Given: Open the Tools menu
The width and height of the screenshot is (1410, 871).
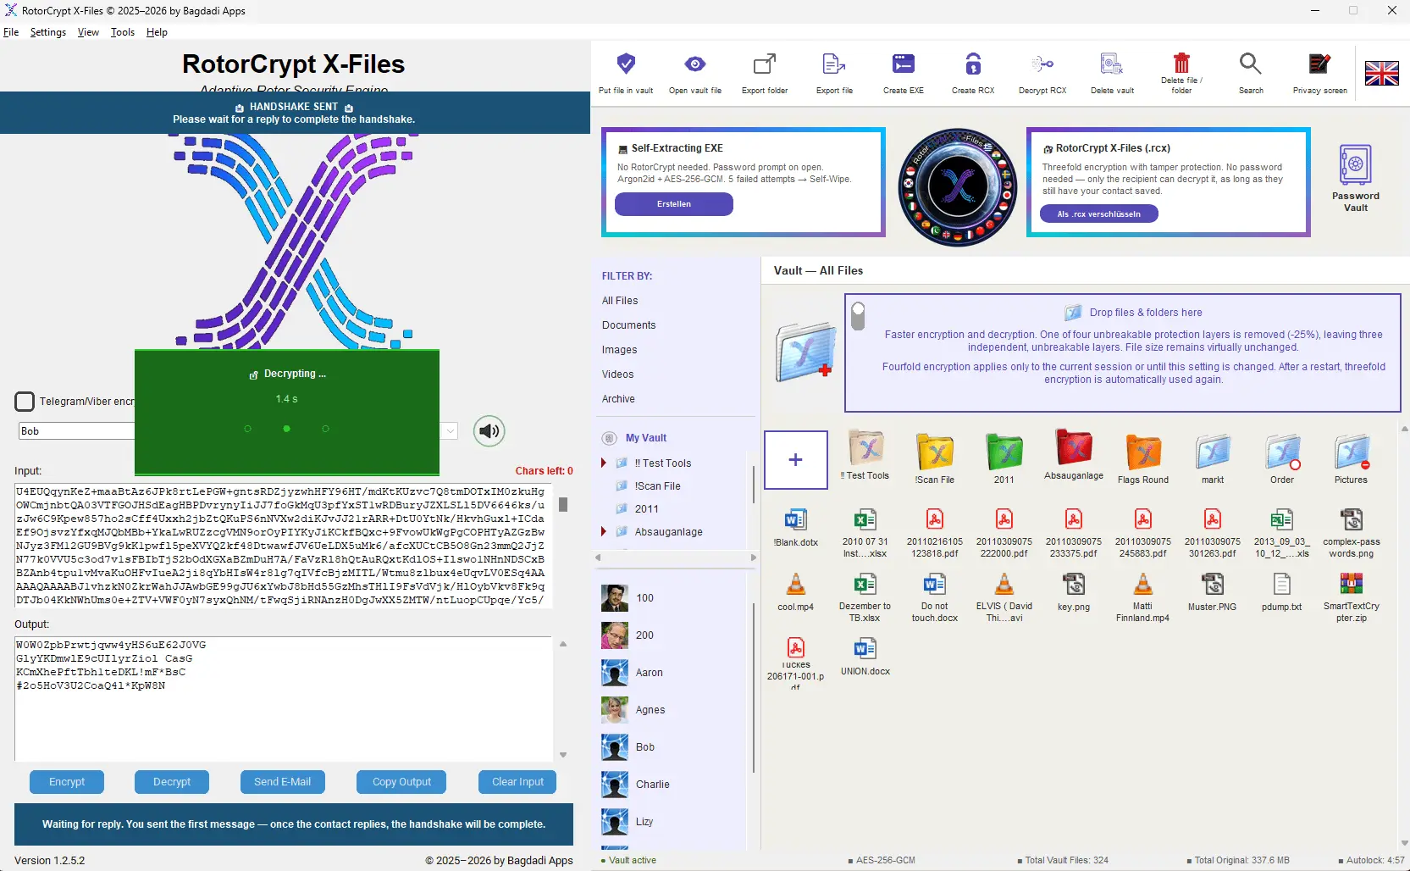Looking at the screenshot, I should 123,32.
